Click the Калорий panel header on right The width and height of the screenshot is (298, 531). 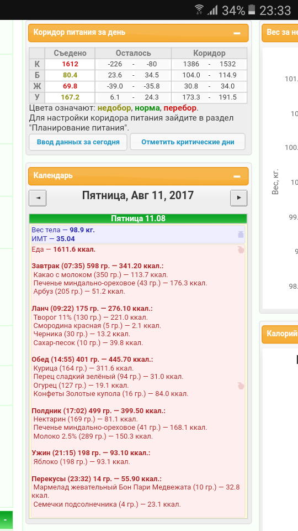280,334
